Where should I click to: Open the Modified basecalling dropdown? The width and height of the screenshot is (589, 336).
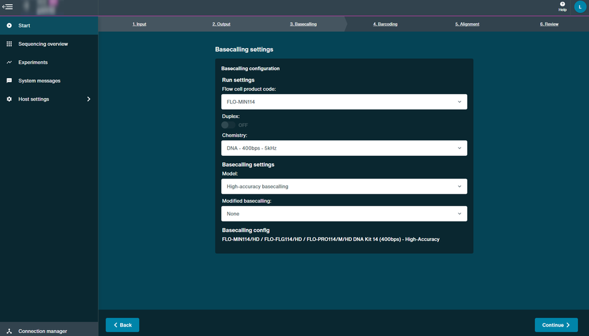coord(344,213)
